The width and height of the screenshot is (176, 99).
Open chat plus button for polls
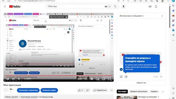126,77
